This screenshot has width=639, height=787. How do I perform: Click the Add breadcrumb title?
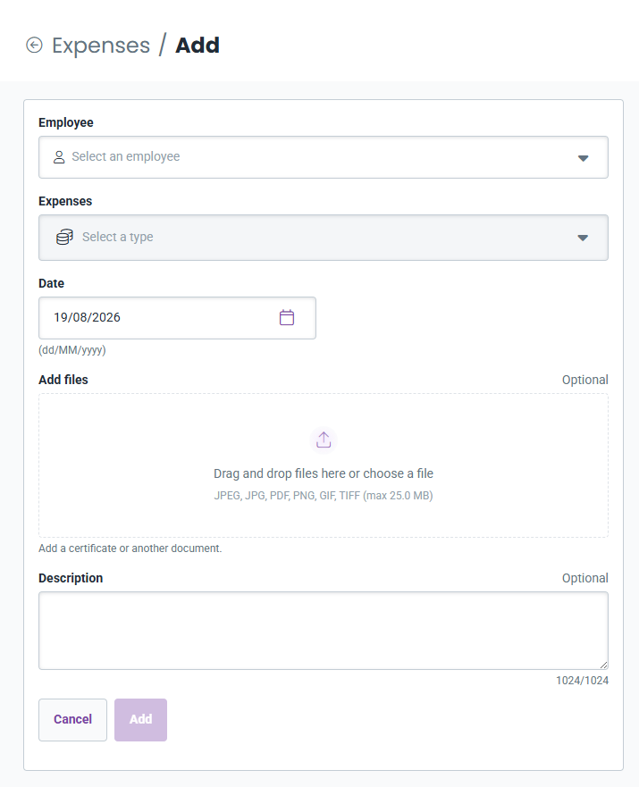[x=198, y=46]
